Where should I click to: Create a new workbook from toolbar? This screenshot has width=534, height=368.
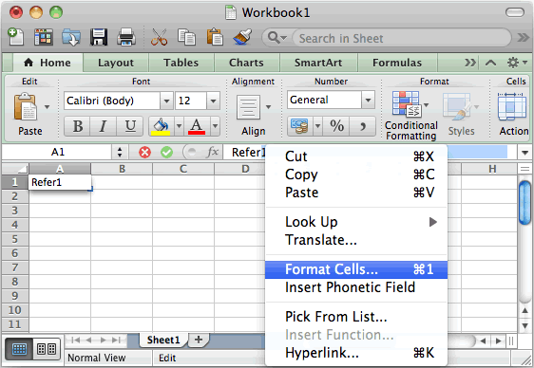click(15, 37)
